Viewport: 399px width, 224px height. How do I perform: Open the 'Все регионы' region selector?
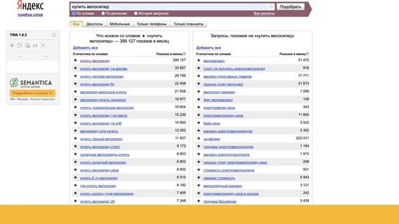[264, 14]
